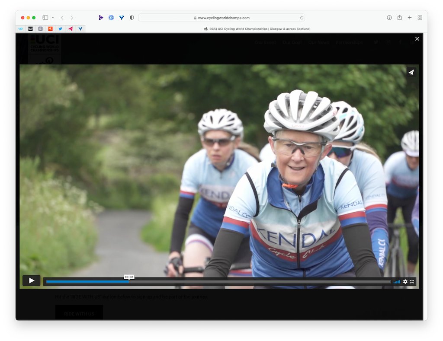Image resolution: width=443 pixels, height=341 pixels.
Task: Switch to the grey S pinned tab
Action: pyautogui.click(x=40, y=29)
